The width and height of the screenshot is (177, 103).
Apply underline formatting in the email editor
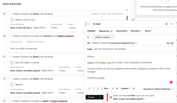98,88
